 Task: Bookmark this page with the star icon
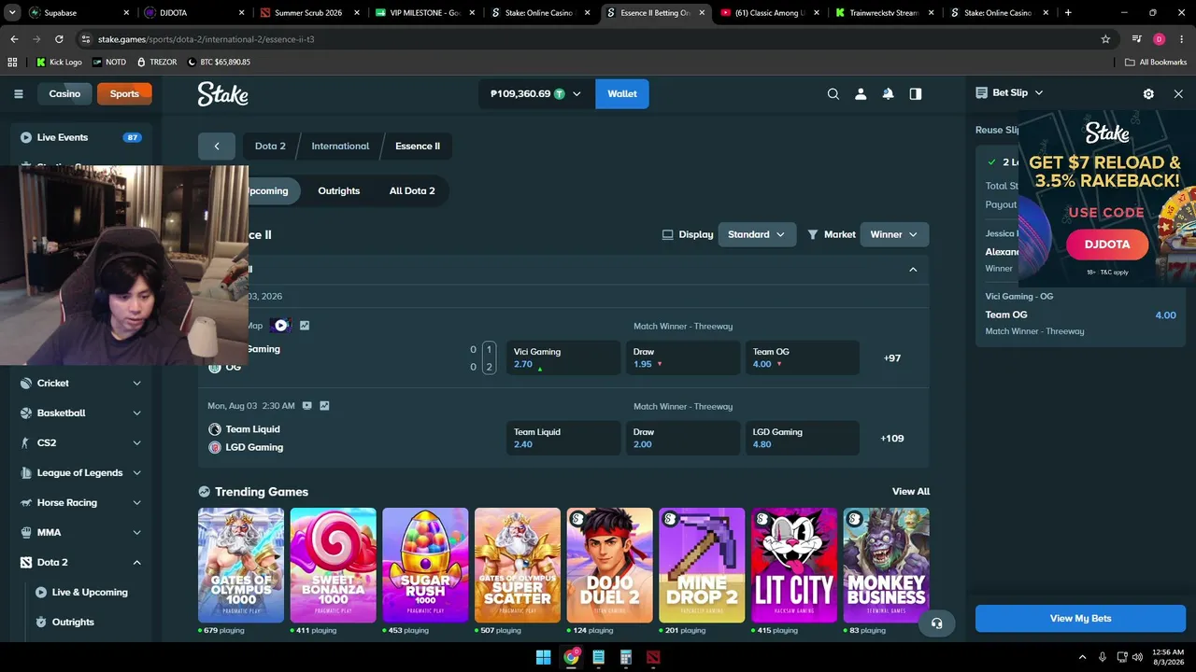1105,39
